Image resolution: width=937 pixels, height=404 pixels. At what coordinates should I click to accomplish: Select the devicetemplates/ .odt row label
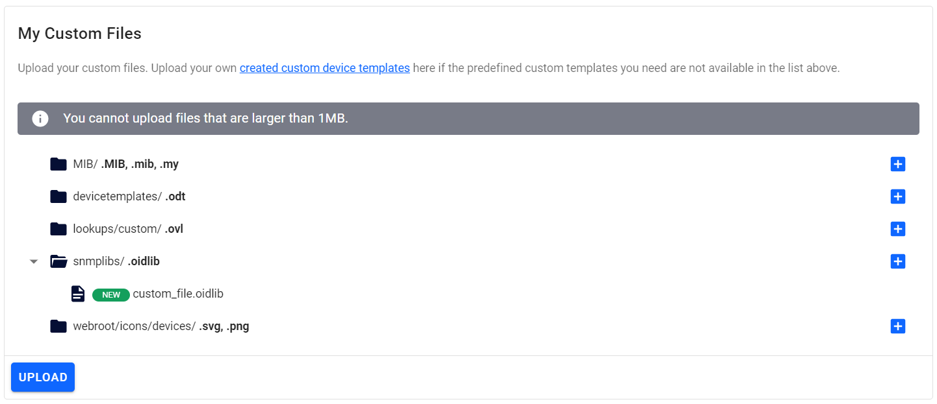[129, 196]
